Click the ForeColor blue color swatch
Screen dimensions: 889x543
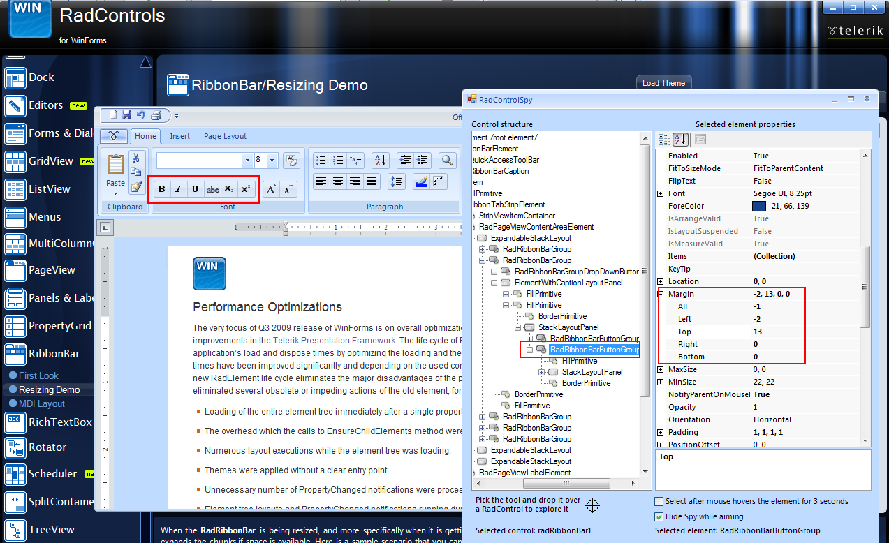[x=759, y=206]
